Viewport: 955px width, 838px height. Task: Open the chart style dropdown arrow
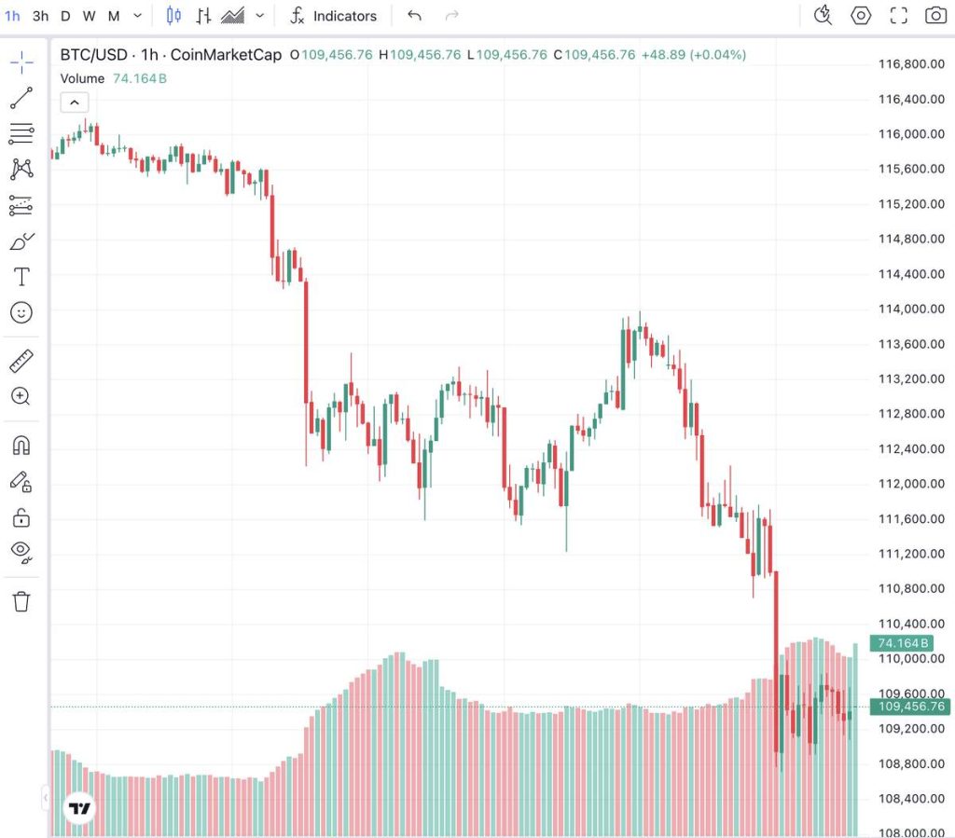tap(259, 16)
